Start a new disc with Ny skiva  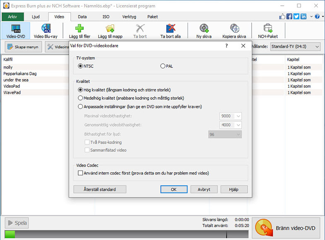[x=204, y=31]
